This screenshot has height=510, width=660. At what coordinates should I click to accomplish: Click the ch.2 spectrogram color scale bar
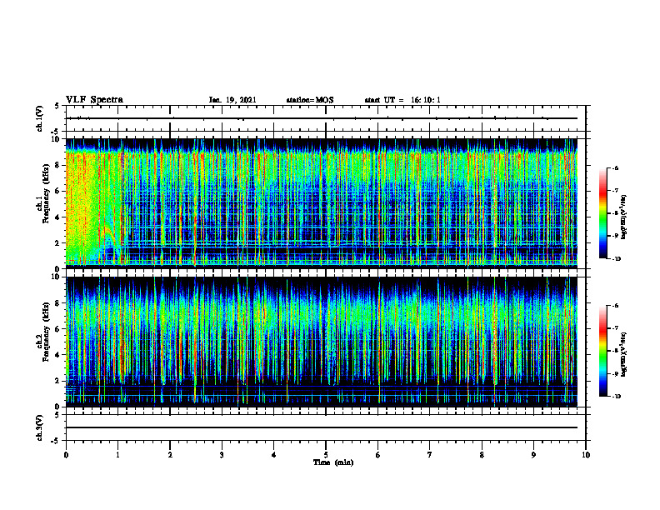pyautogui.click(x=602, y=351)
